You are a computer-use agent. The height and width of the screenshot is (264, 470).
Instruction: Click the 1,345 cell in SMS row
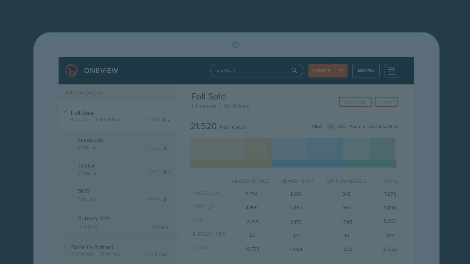tap(346, 222)
